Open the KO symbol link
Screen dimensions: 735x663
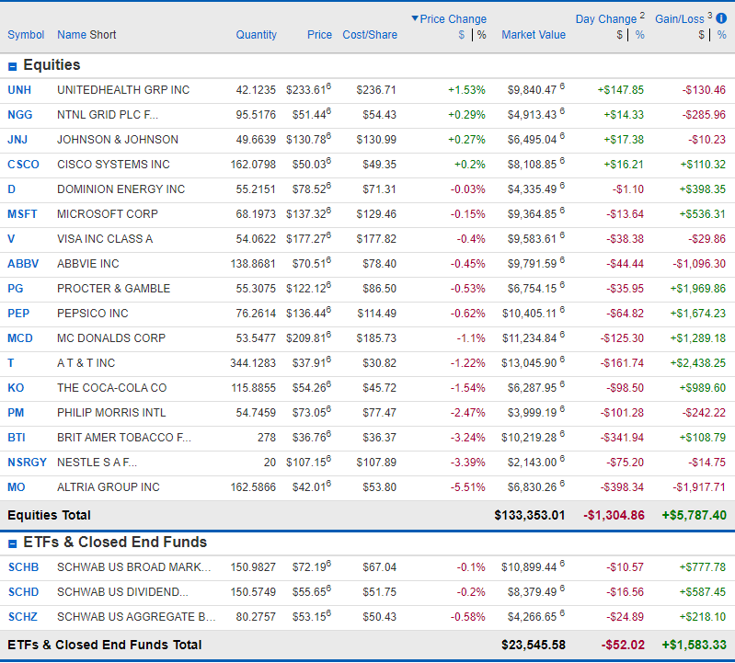tap(16, 388)
